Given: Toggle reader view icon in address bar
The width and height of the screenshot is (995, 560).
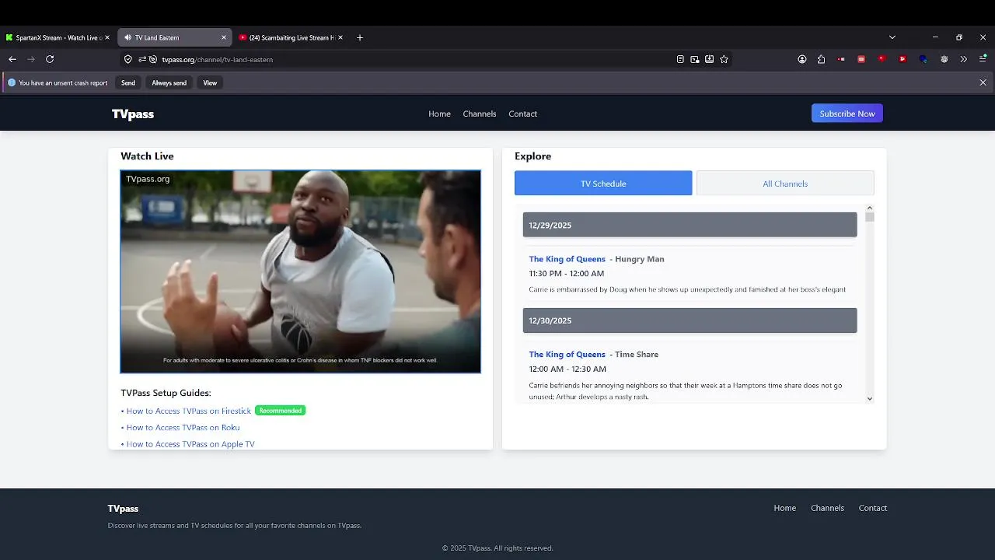Looking at the screenshot, I should [x=680, y=59].
